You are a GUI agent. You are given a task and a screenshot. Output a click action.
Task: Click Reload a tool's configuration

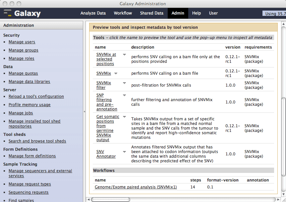point(36,97)
